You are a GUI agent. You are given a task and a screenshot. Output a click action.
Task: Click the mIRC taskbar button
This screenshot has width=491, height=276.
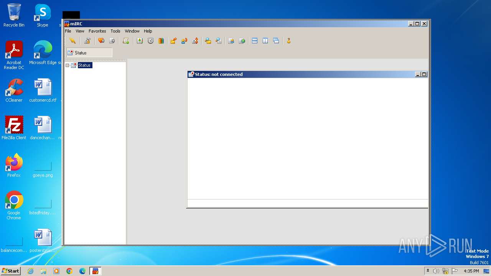[95, 271]
